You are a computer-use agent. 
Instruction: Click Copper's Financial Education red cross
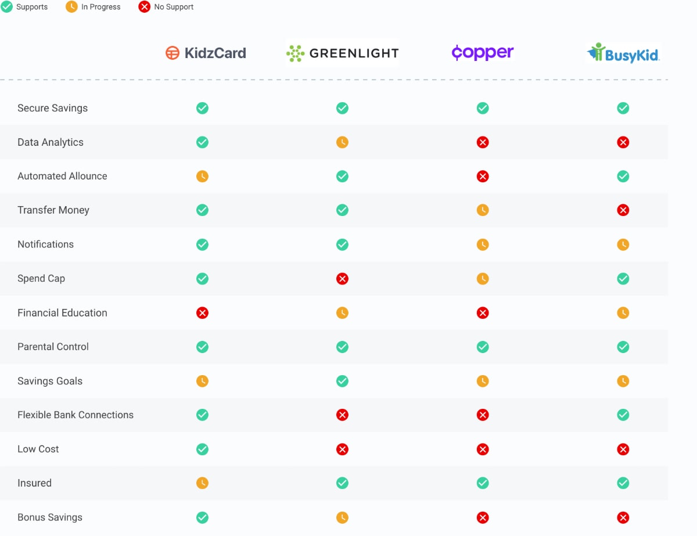[483, 313]
